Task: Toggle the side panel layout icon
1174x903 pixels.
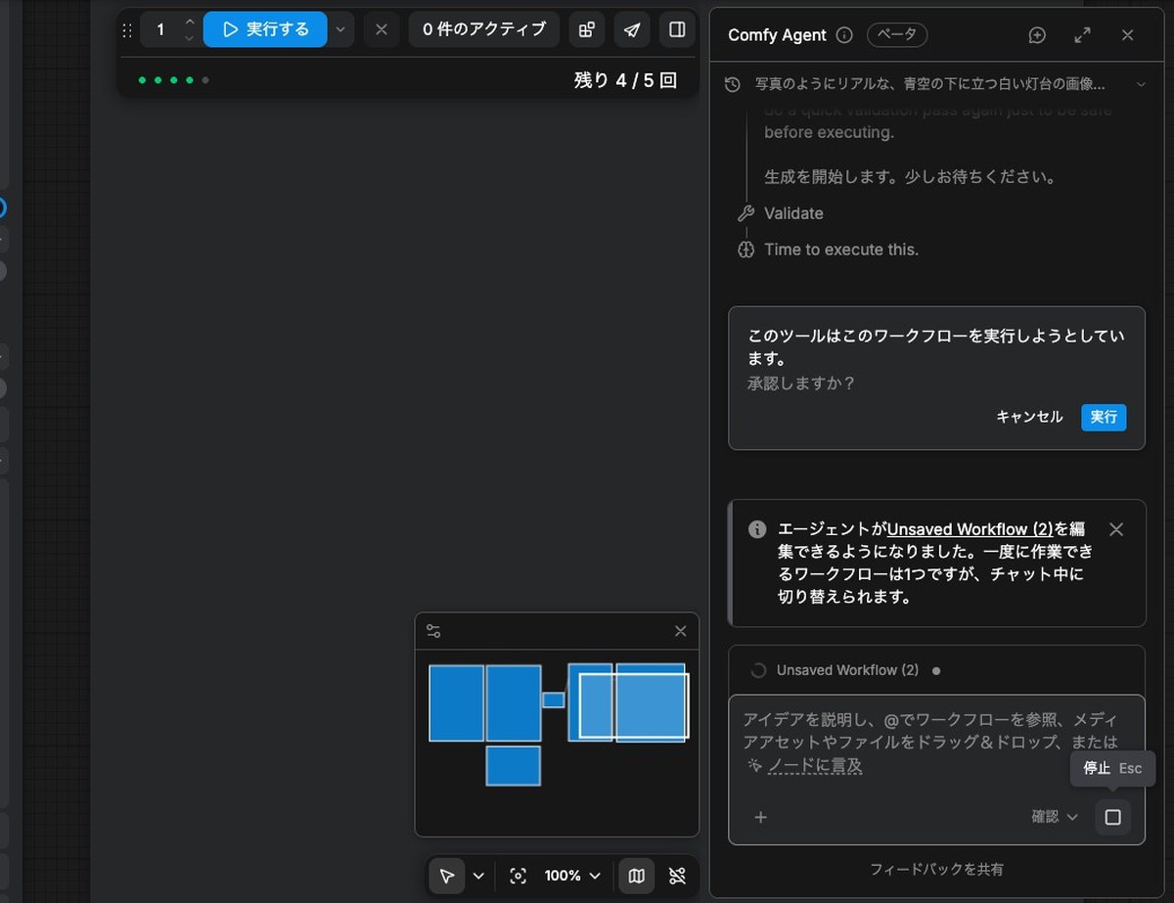Action: pyautogui.click(x=677, y=29)
